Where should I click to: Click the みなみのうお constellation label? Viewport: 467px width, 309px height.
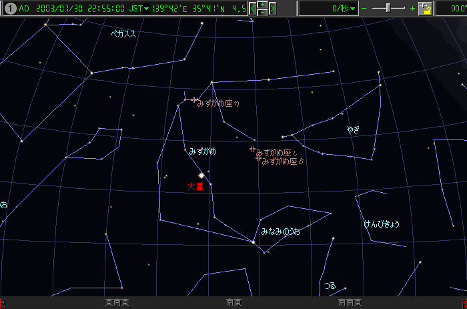tap(280, 232)
